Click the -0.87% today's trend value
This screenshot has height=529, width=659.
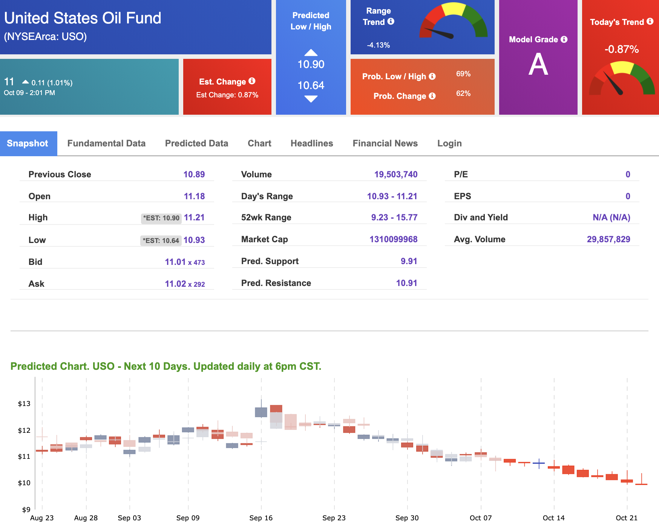point(622,49)
